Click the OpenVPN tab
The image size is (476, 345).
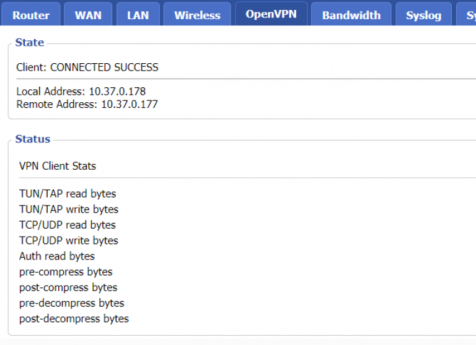pos(271,14)
